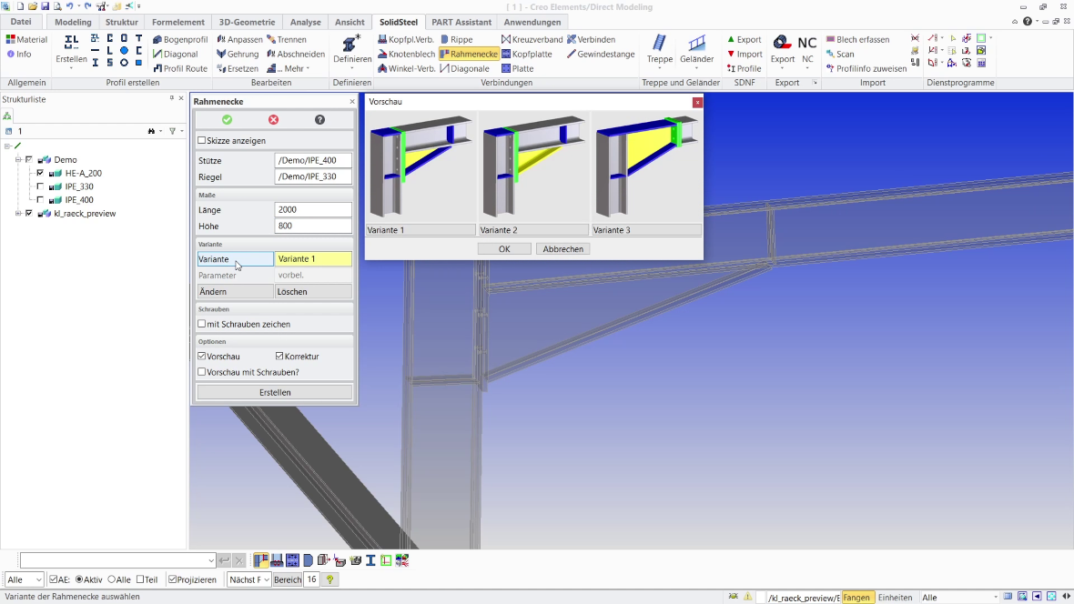Select the Blech erfassen tool
The height and width of the screenshot is (604, 1074).
tap(857, 40)
